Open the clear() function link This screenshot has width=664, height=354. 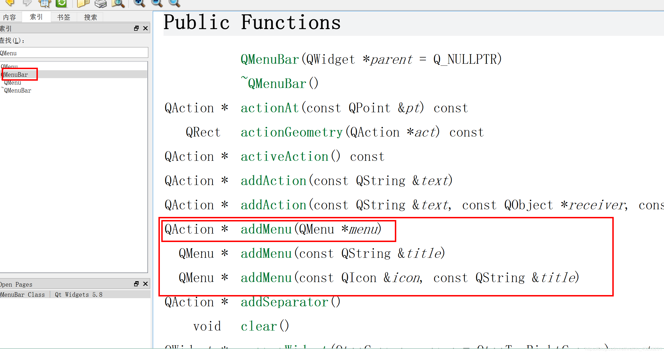[x=259, y=326]
